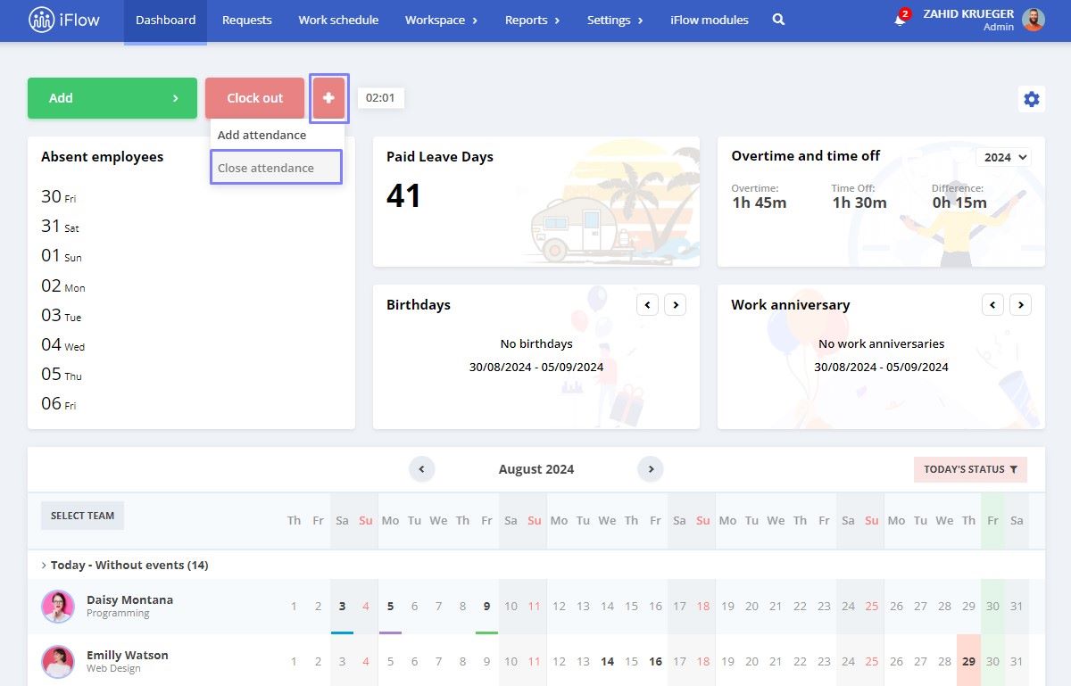
Task: Open the 2024 year dropdown
Action: [1005, 157]
